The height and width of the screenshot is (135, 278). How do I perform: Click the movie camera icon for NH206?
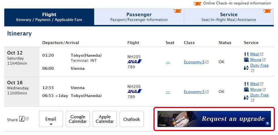(x=246, y=90)
